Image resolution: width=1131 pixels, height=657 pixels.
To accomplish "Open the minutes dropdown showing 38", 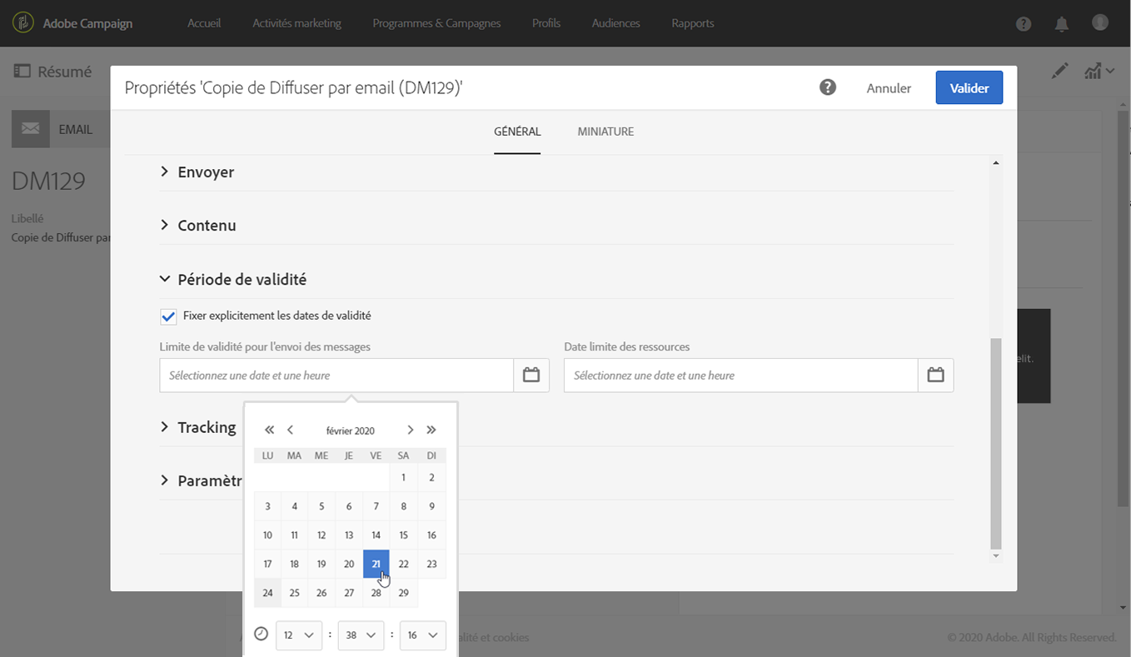I will [x=361, y=635].
